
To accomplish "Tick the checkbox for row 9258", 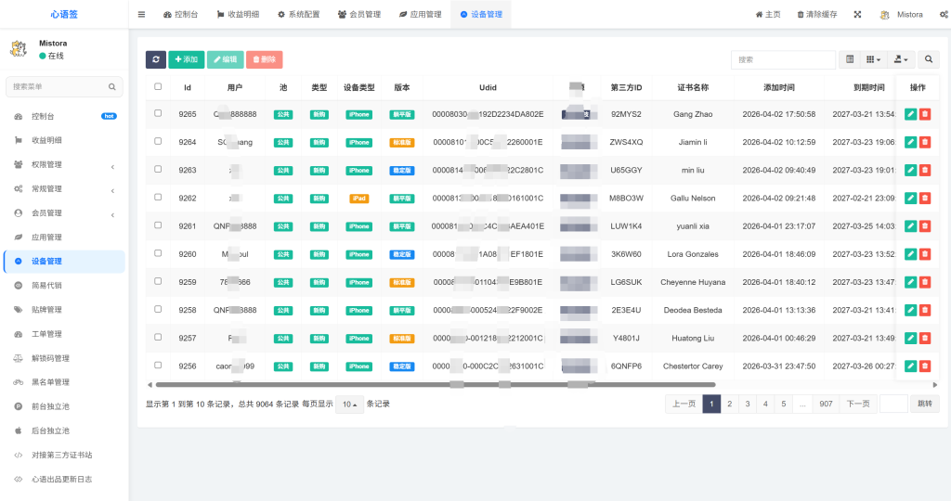I will (x=158, y=309).
